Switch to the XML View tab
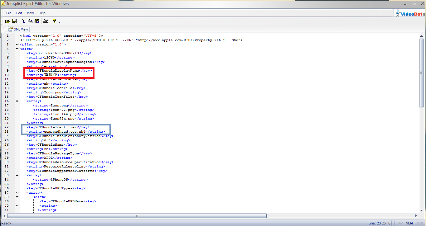426x226 pixels. [x=18, y=29]
